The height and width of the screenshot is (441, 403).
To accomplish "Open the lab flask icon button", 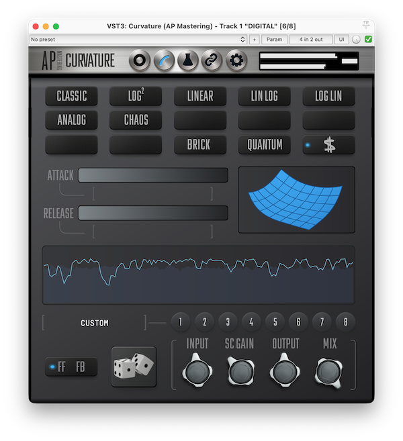I will [x=187, y=60].
